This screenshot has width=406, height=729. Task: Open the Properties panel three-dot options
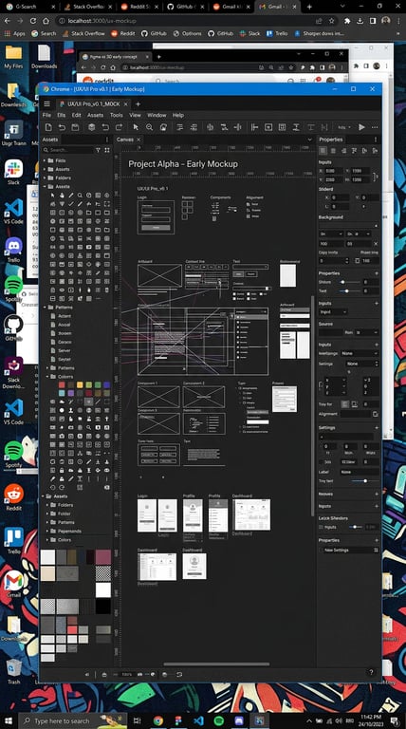click(x=376, y=140)
